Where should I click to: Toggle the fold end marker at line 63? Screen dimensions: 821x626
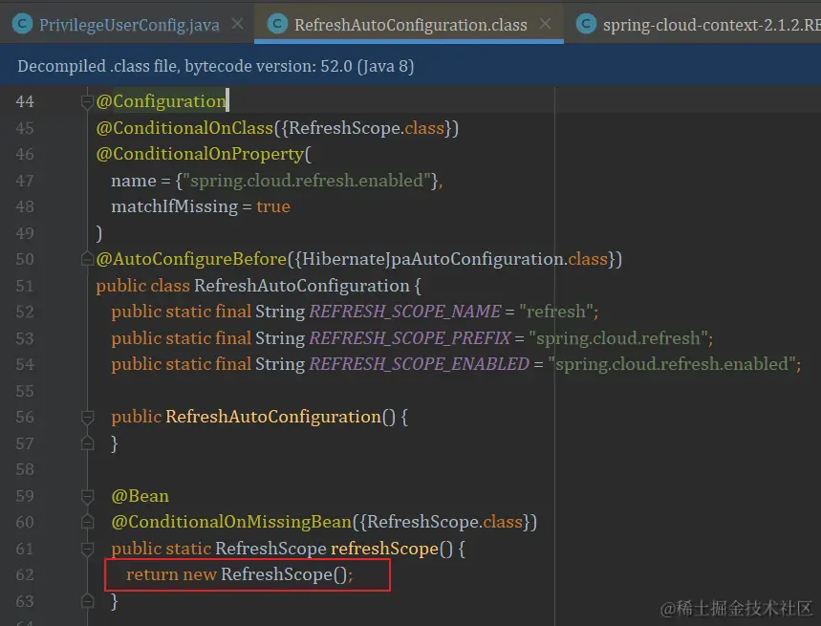pyautogui.click(x=87, y=601)
